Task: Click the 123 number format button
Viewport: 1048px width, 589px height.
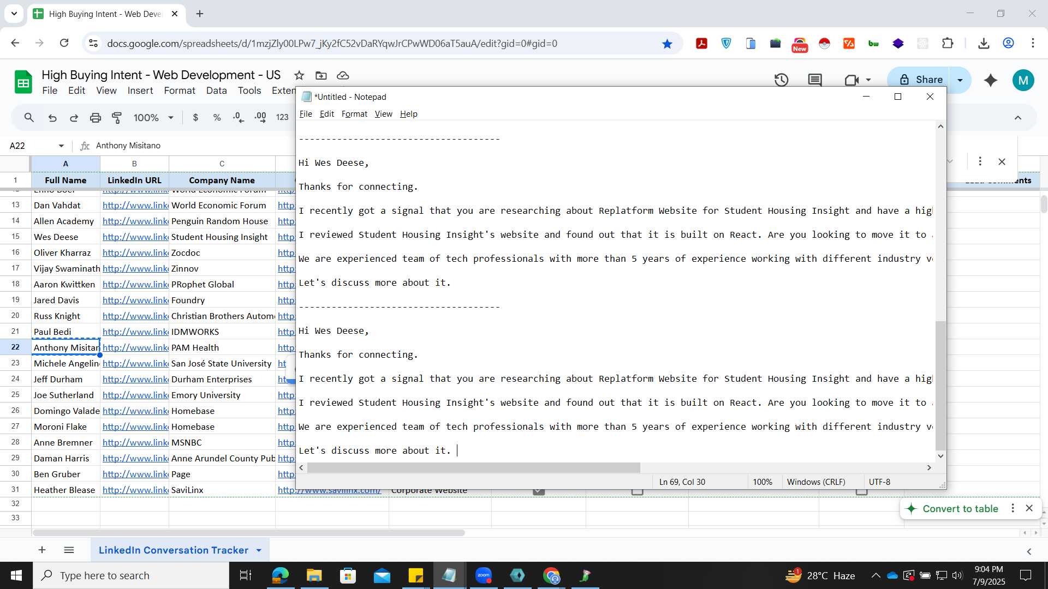Action: tap(282, 117)
